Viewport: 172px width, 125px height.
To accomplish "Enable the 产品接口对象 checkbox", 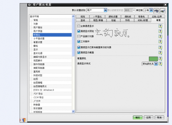I will 79,36.
